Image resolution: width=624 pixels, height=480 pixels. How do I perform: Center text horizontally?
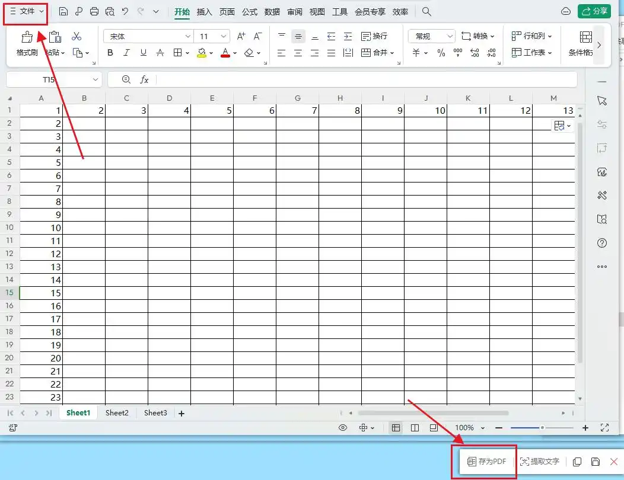click(x=298, y=53)
